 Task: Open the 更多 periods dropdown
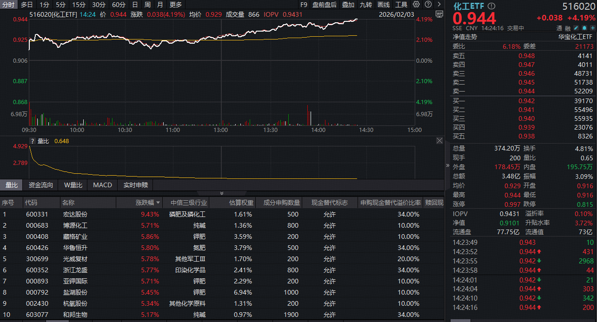tap(175, 5)
